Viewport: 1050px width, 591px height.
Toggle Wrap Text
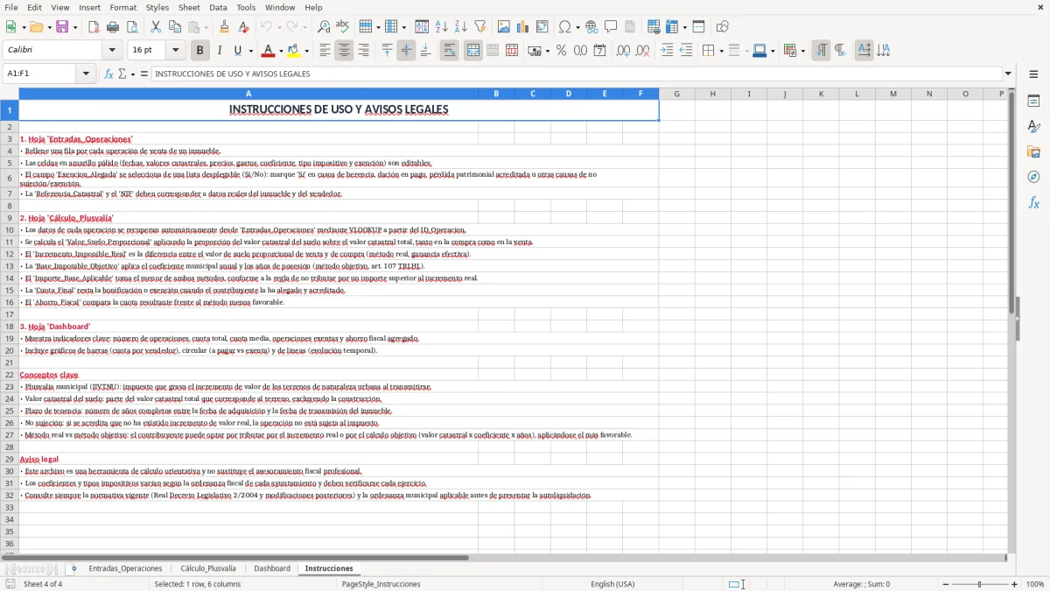click(450, 51)
